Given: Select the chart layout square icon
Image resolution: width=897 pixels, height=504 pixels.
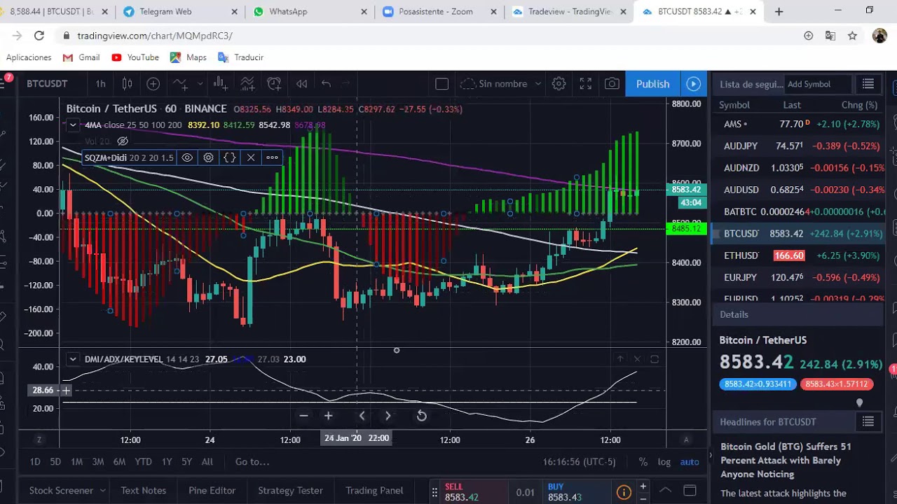Looking at the screenshot, I should [x=441, y=84].
